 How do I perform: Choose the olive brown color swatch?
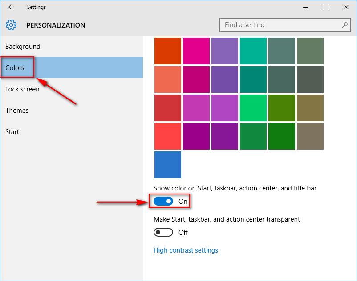pyautogui.click(x=310, y=108)
